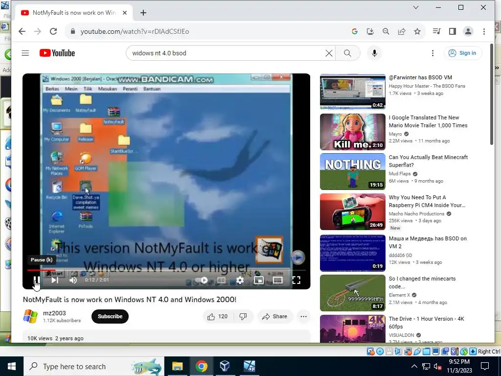Reload the page in Chrome
The height and width of the screenshot is (376, 501).
coord(53,31)
